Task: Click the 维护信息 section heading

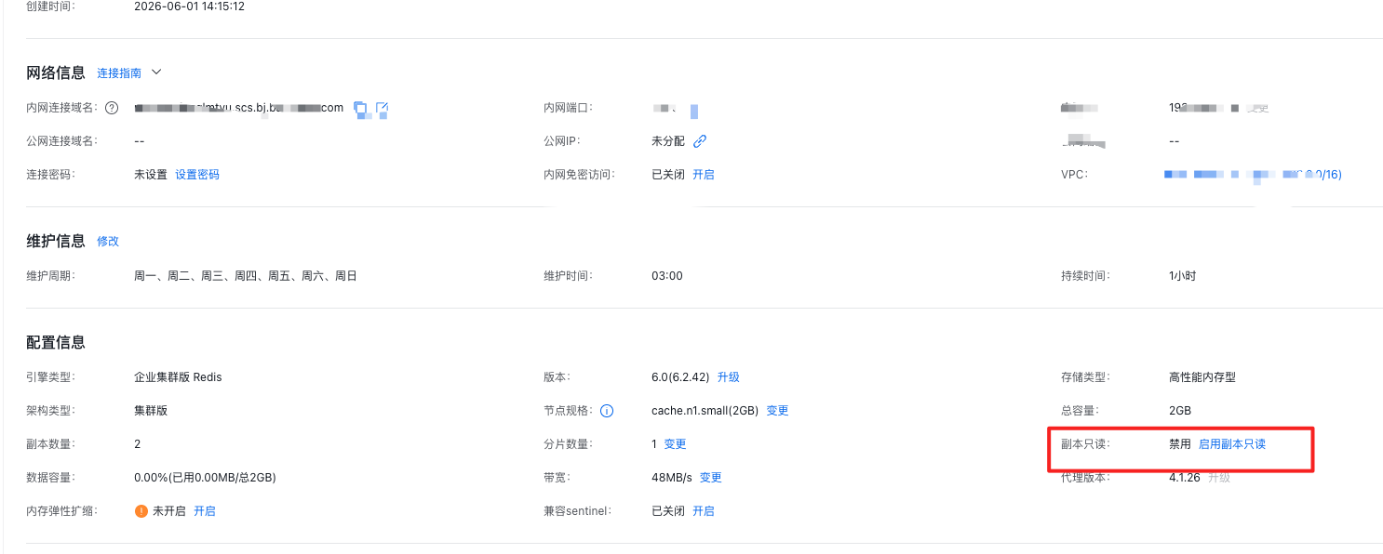Action: (56, 242)
